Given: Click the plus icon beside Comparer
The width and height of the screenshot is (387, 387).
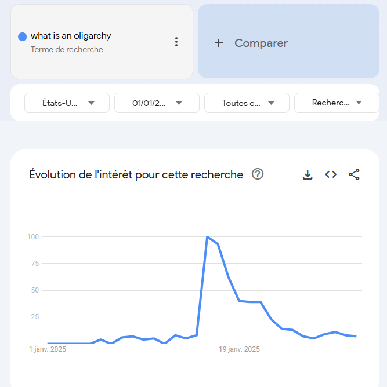Looking at the screenshot, I should (x=219, y=43).
